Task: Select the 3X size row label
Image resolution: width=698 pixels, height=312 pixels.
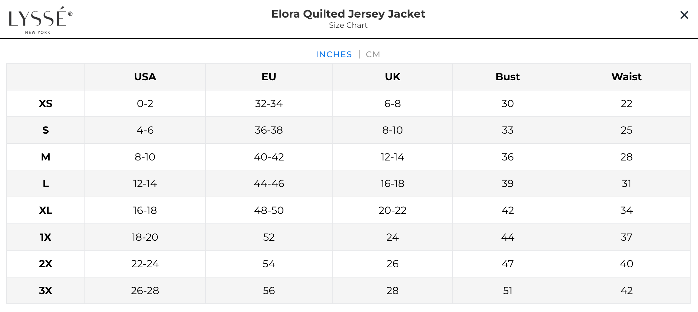Action: [45, 291]
